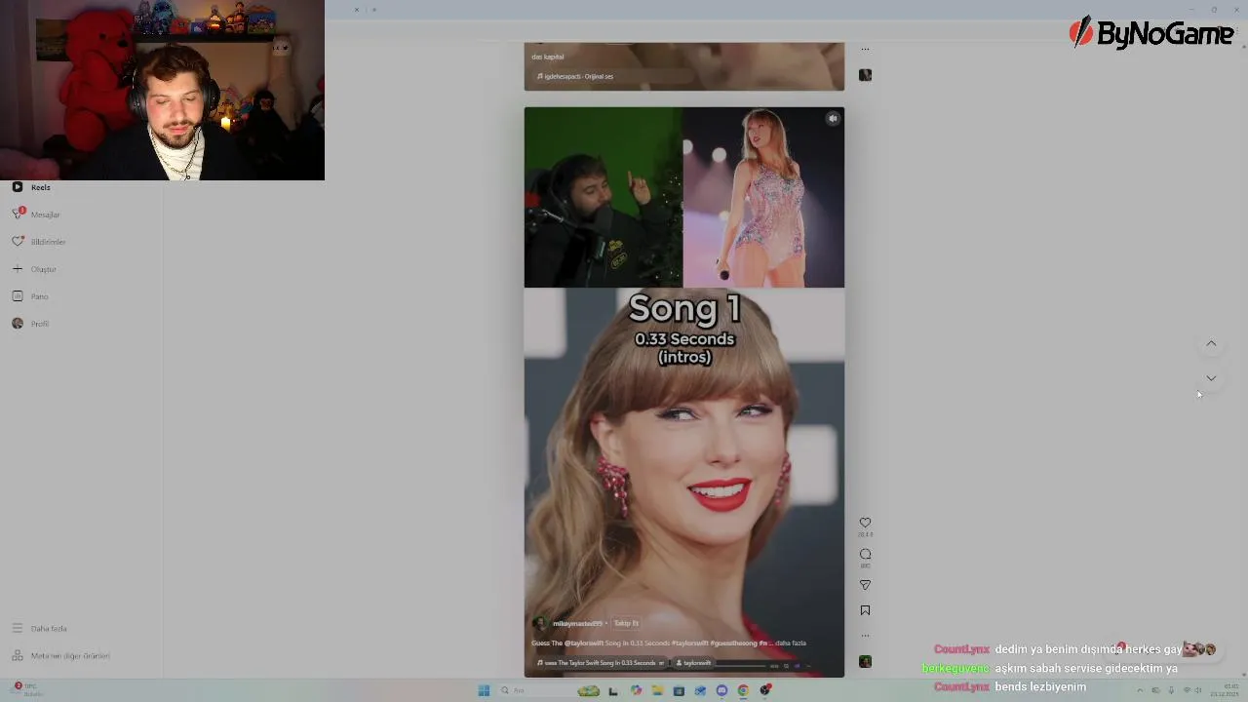This screenshot has height=702, width=1248.
Task: Open File Explorer from the taskbar
Action: (x=657, y=690)
